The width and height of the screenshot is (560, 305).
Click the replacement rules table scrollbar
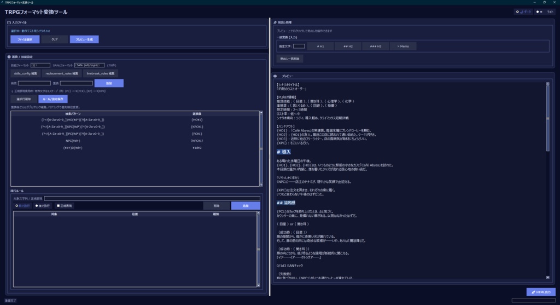[261, 148]
